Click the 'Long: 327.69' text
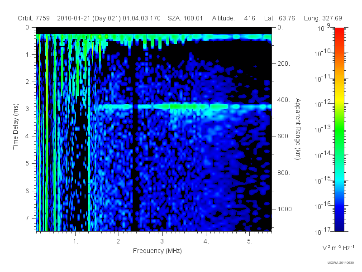 coord(323,18)
